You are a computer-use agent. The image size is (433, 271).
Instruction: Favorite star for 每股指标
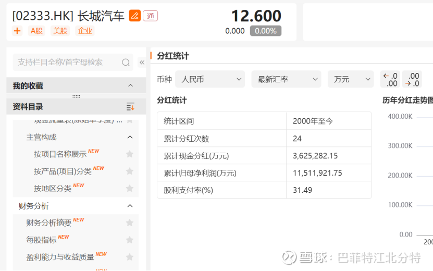[130, 240]
